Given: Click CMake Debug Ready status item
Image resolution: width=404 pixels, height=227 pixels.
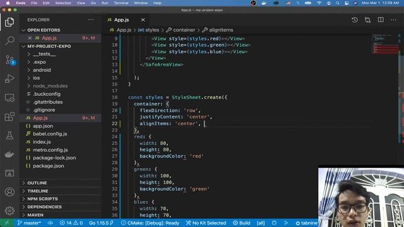Looking at the screenshot, I should pyautogui.click(x=150, y=223).
